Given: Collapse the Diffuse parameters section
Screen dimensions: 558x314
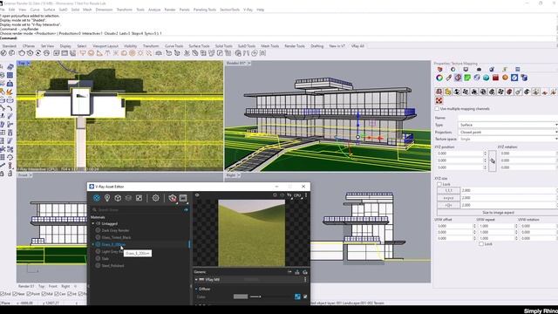Looking at the screenshot, I should tap(196, 289).
